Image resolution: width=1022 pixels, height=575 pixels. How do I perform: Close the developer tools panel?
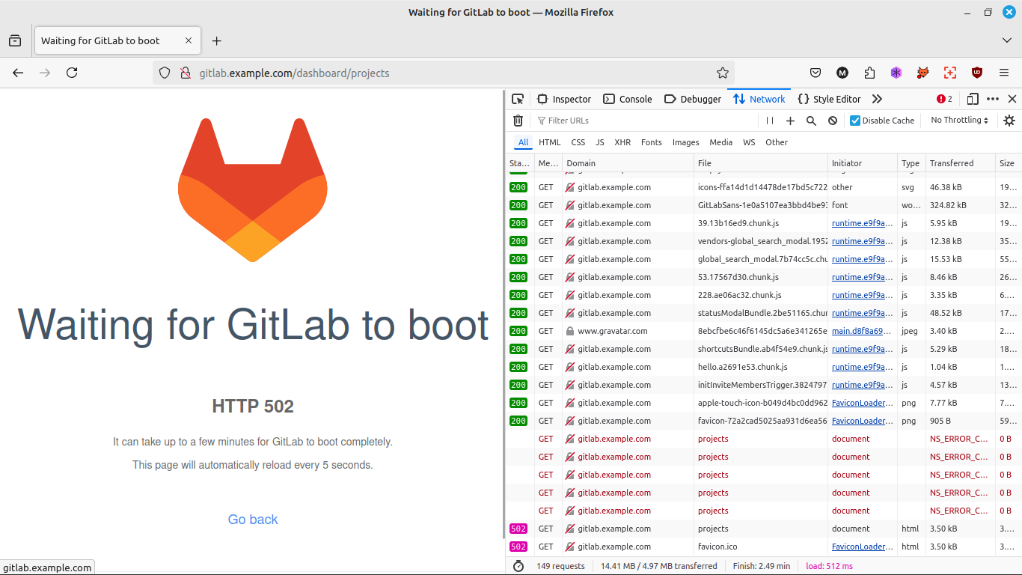(1012, 99)
